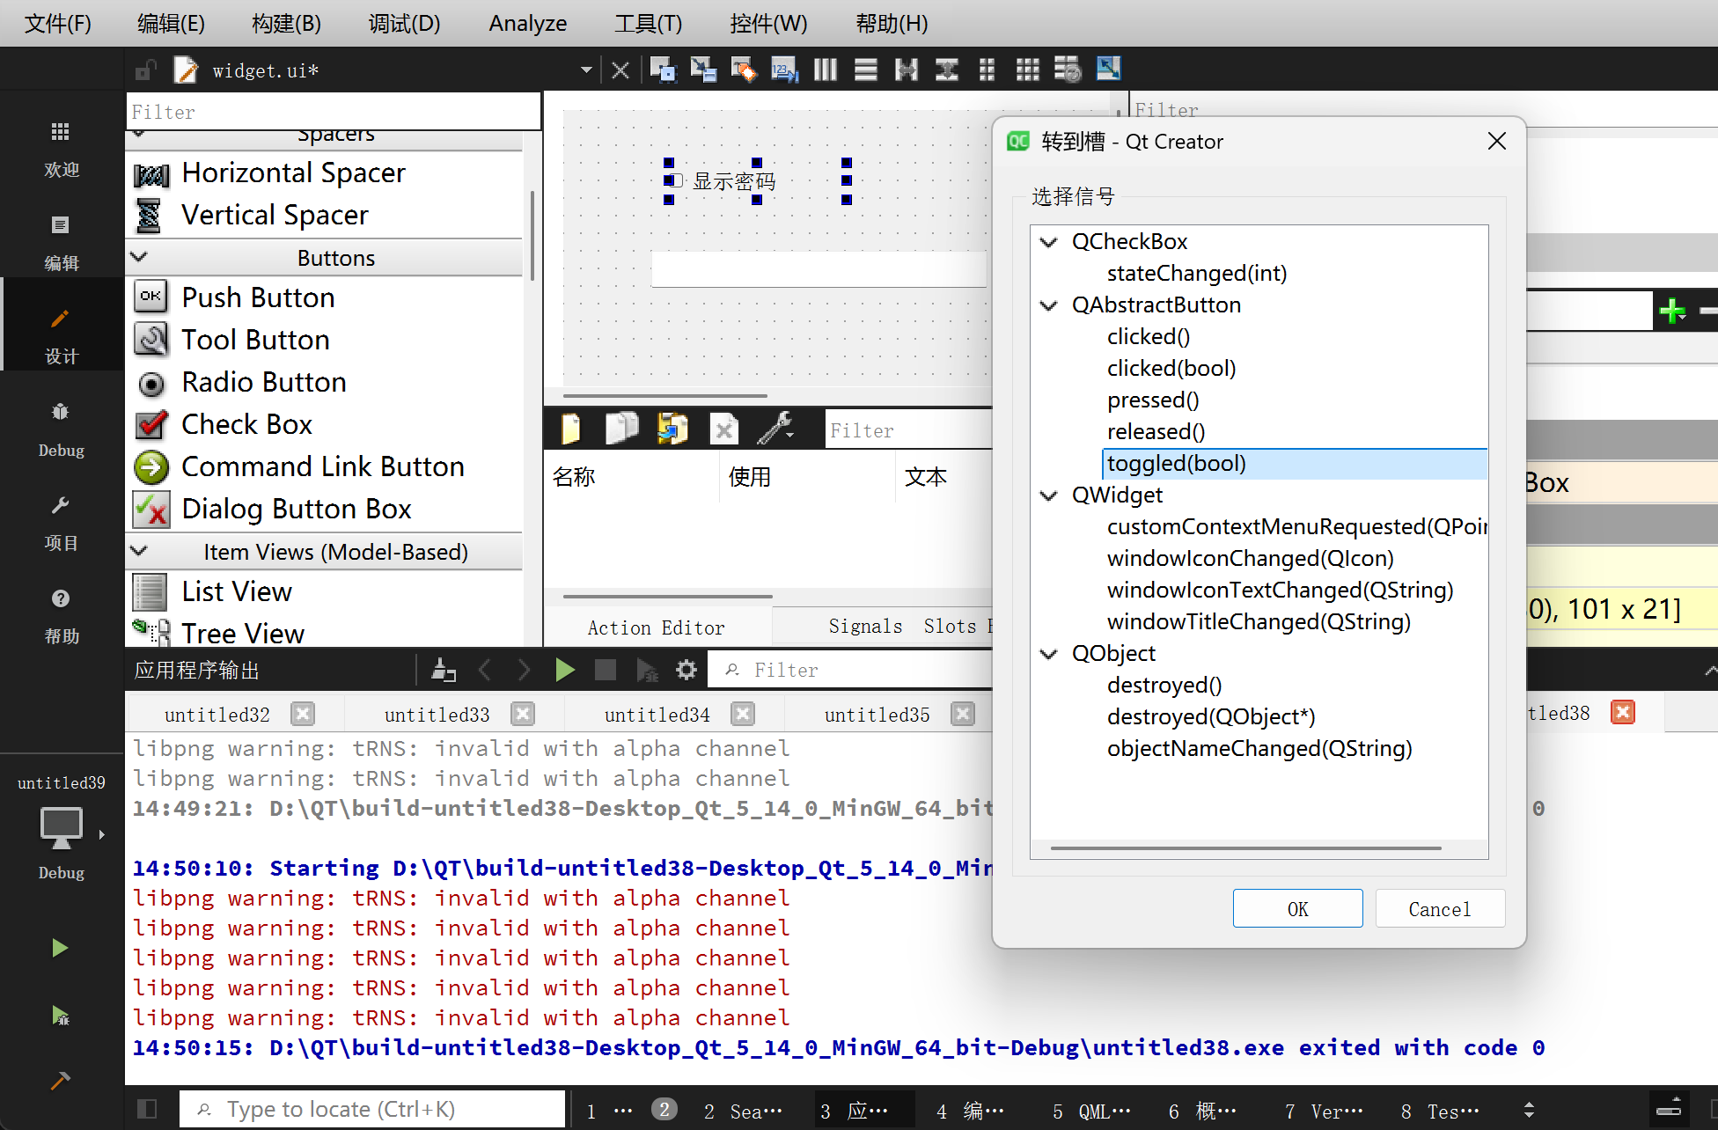Select the stateChanged(int) signal
Viewport: 1718px width, 1130px height.
click(1196, 274)
